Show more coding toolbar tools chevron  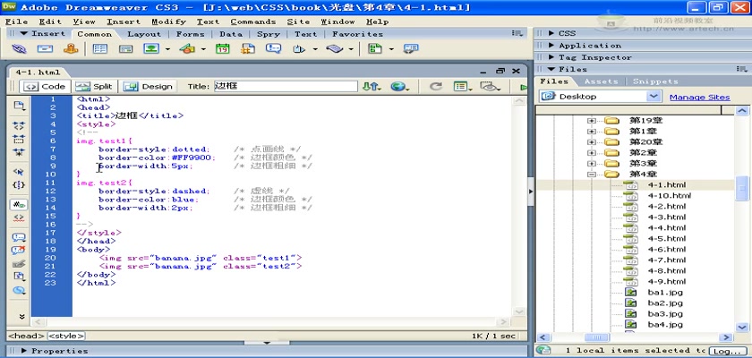pos(21,316)
